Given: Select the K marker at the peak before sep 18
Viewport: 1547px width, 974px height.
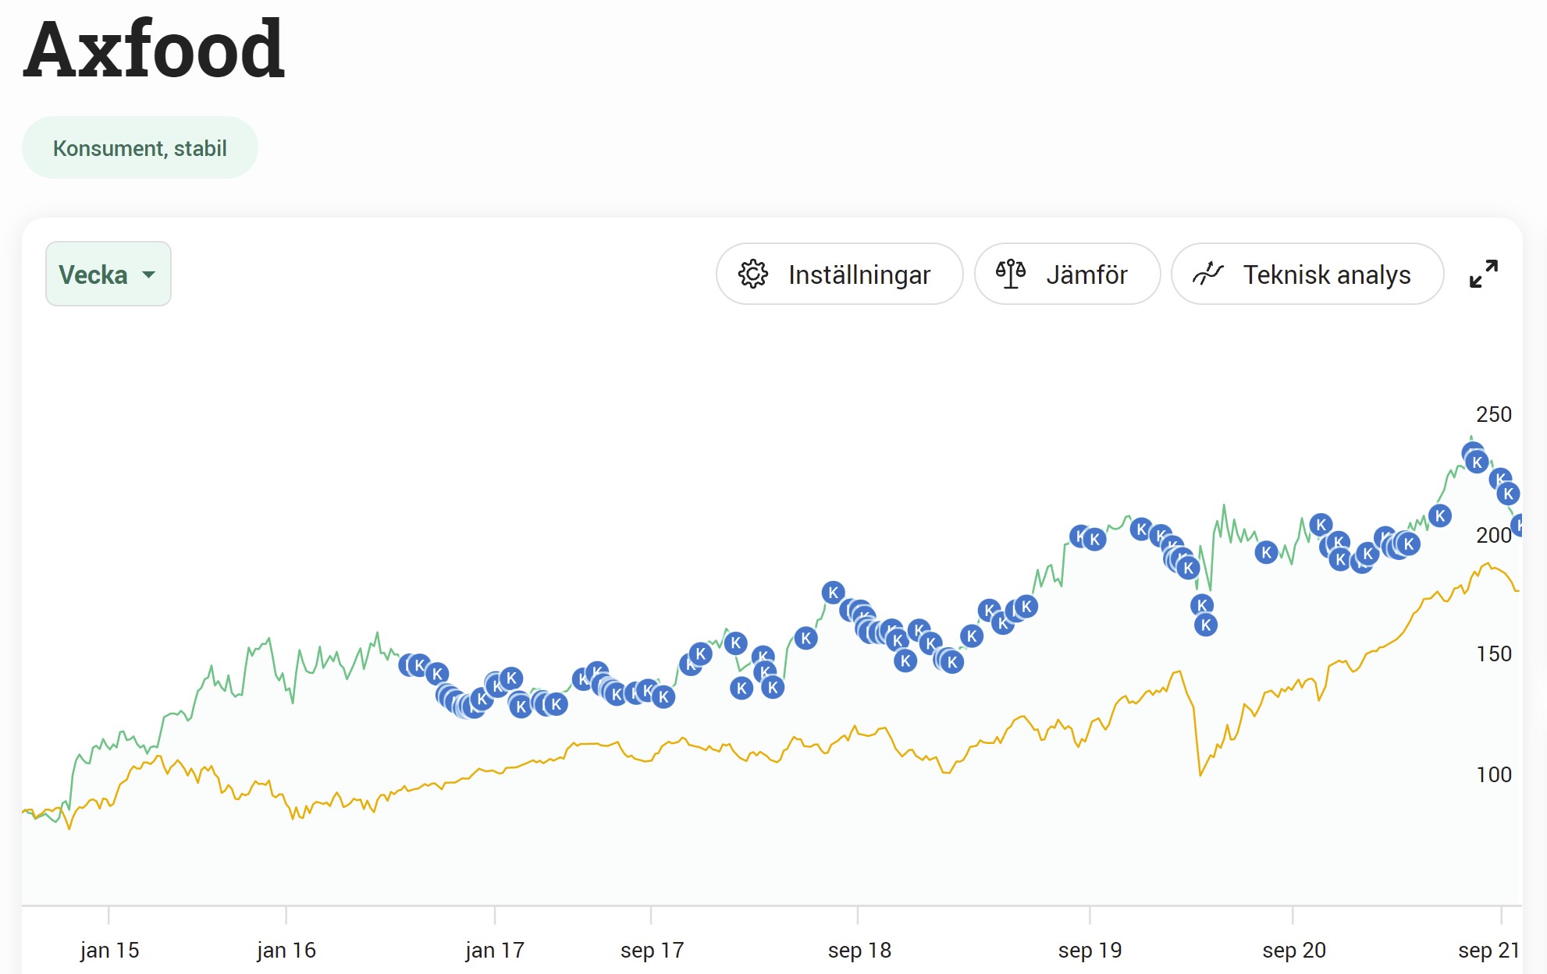Looking at the screenshot, I should pyautogui.click(x=833, y=593).
